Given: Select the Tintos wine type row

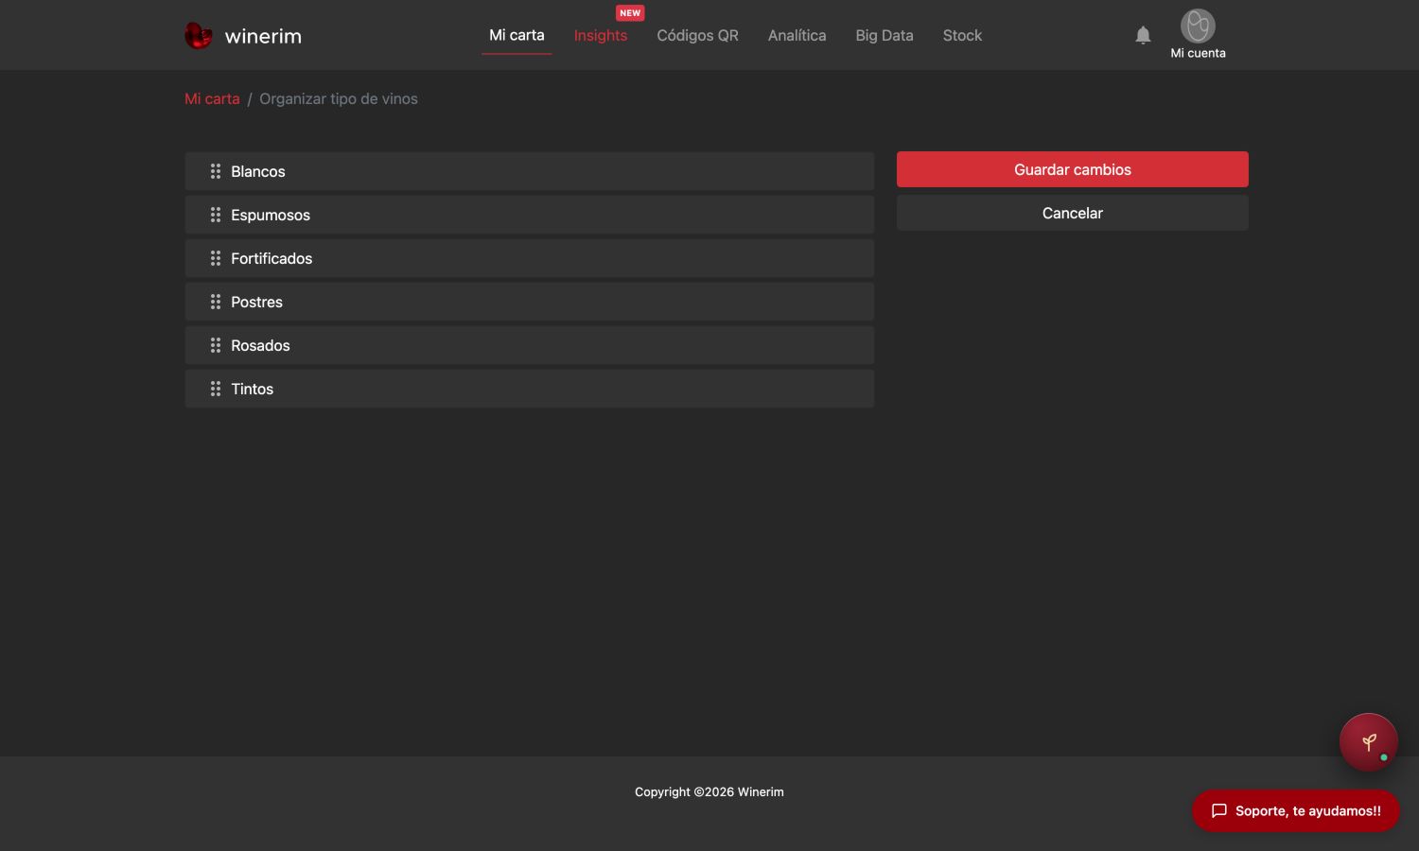Looking at the screenshot, I should 530,389.
